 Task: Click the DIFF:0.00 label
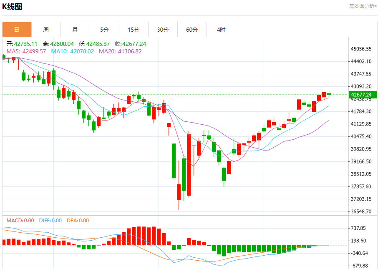point(50,221)
